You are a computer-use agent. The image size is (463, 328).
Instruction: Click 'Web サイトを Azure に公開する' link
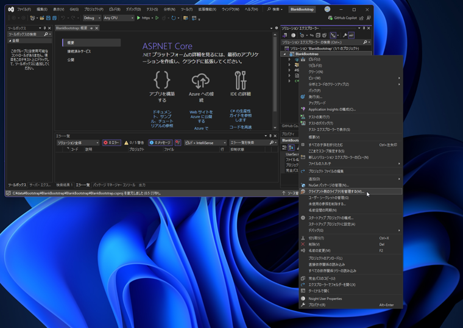[201, 116]
